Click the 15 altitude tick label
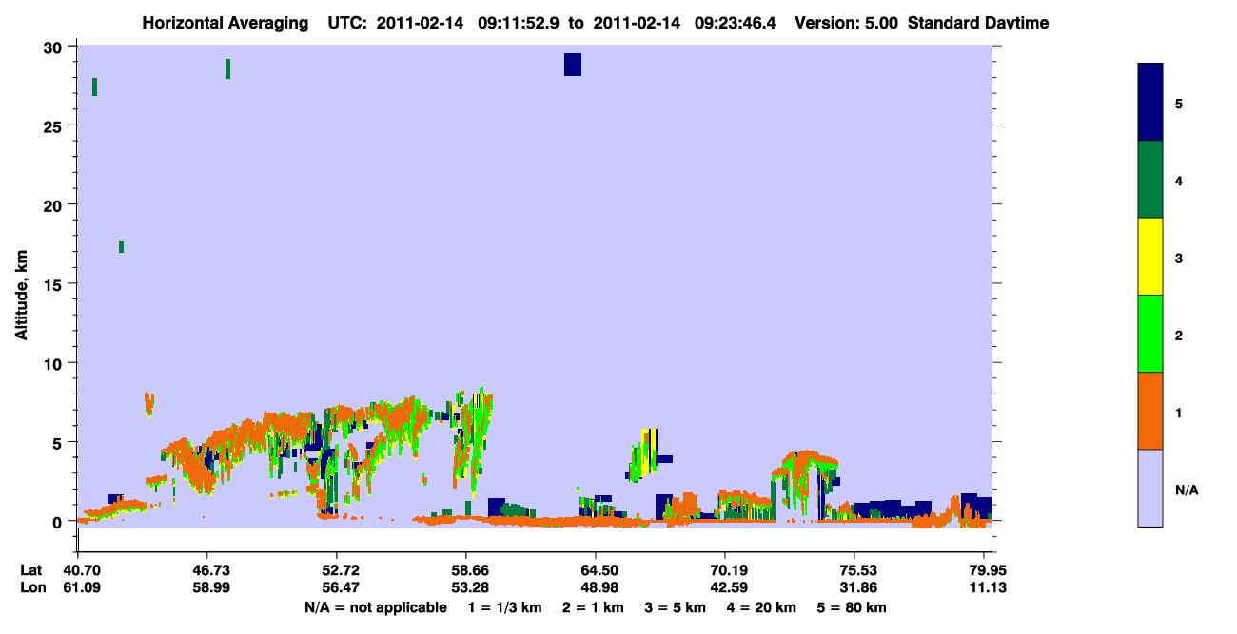Viewport: 1237px width, 634px height. (x=55, y=283)
